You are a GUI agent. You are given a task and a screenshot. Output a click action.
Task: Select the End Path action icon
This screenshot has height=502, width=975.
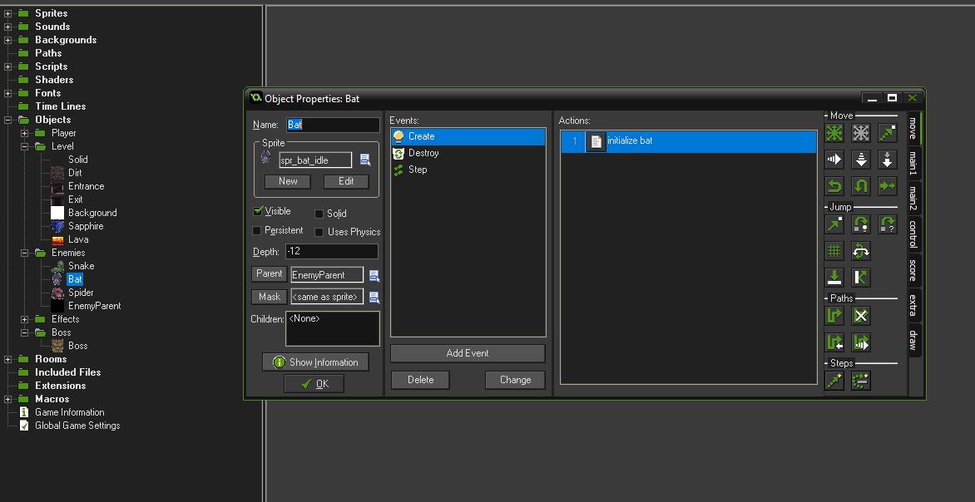coord(861,315)
